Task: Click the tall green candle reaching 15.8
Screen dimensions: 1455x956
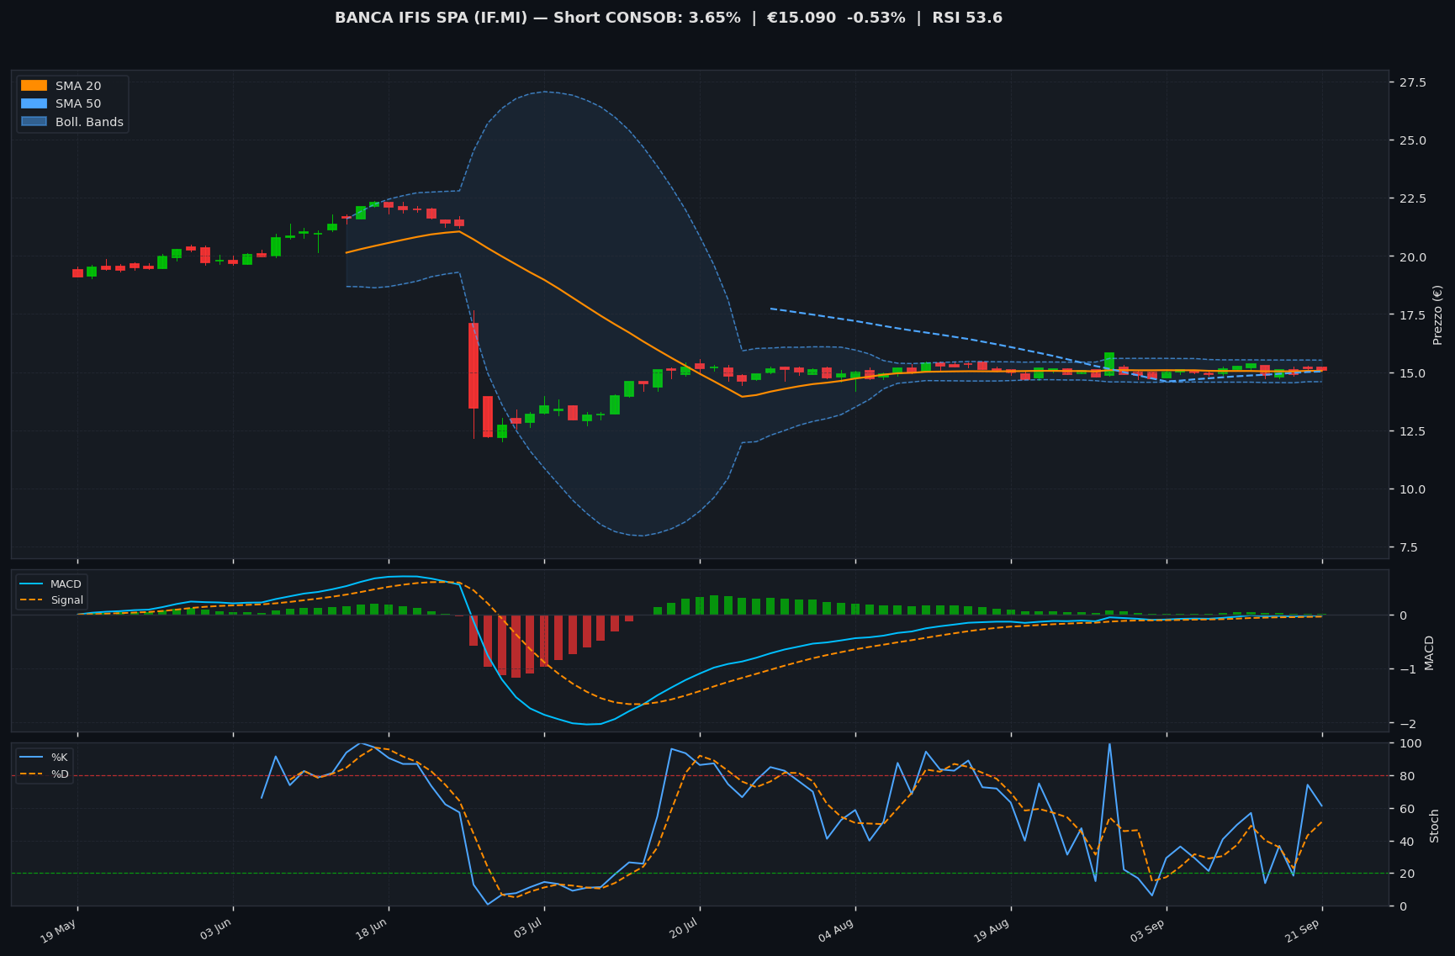Action: tap(1109, 363)
